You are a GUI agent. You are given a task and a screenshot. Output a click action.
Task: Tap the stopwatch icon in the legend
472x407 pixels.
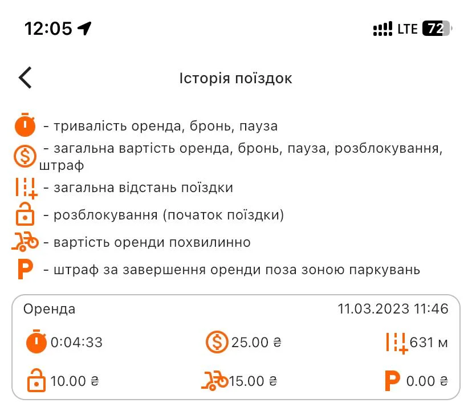[25, 125]
